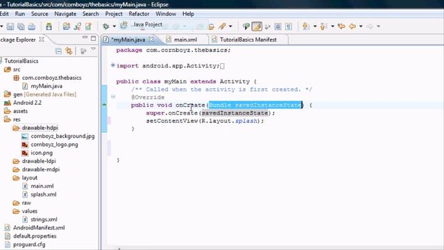
Task: Open the Refactor menu
Action: click(139, 14)
